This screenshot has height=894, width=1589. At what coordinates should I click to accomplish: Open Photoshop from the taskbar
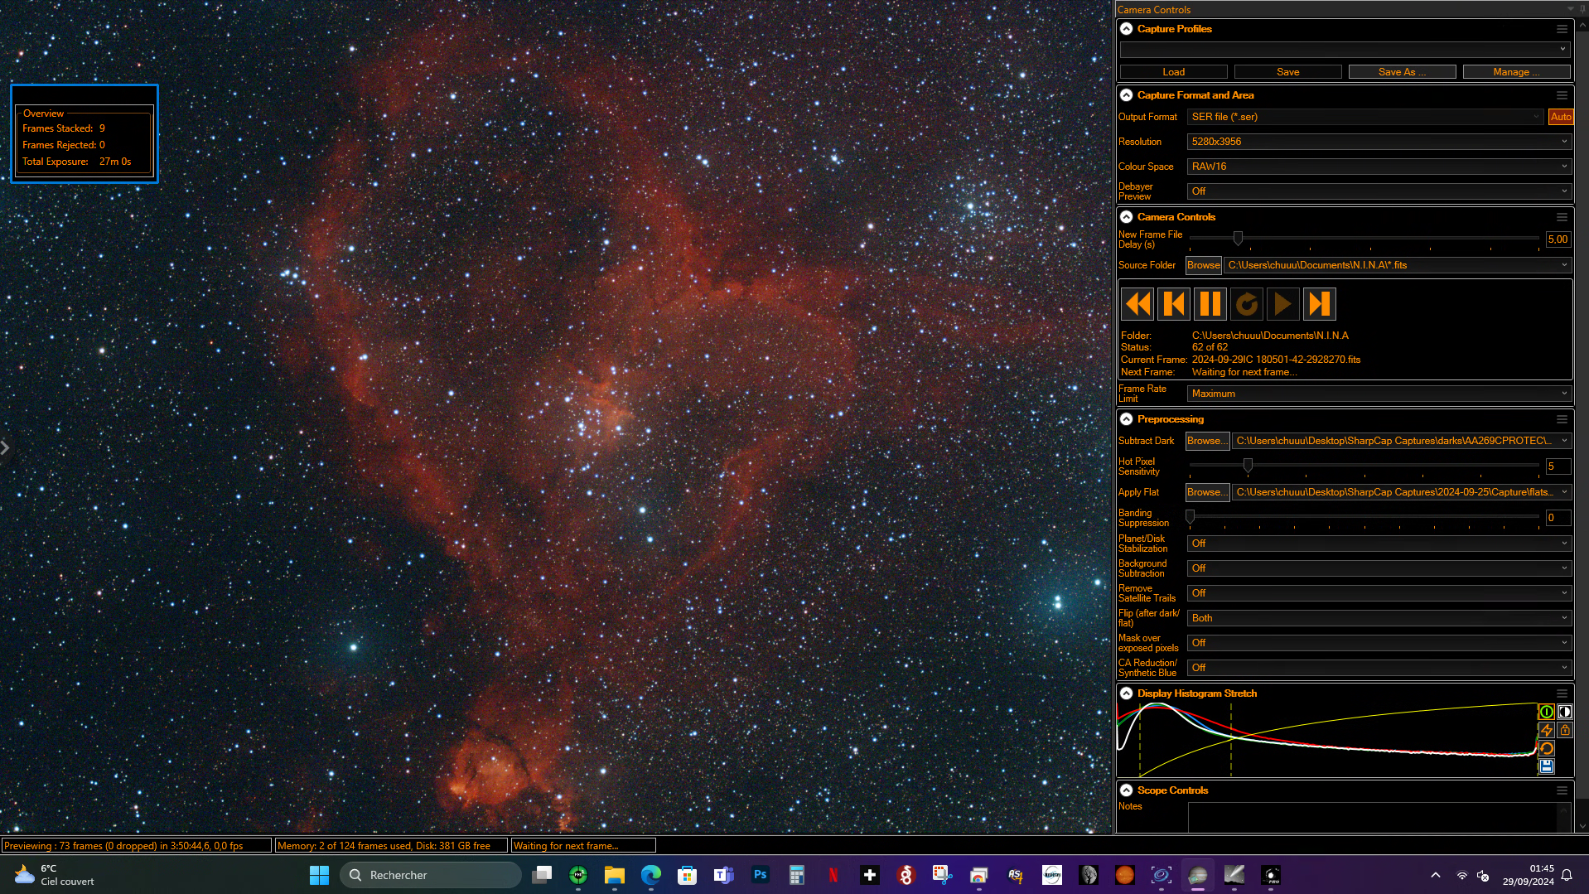pos(760,875)
